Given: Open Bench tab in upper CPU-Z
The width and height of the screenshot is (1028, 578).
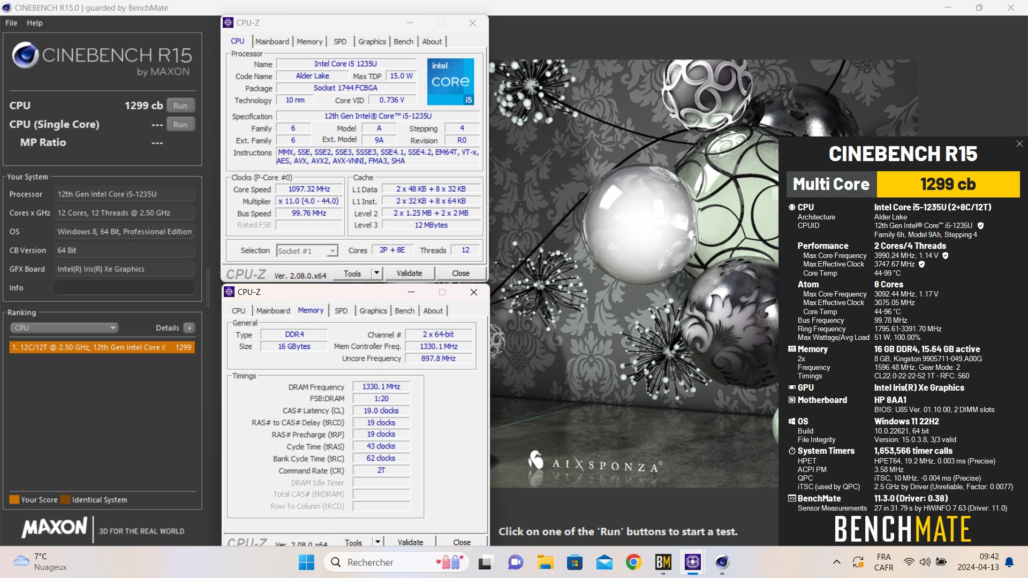Looking at the screenshot, I should (404, 41).
